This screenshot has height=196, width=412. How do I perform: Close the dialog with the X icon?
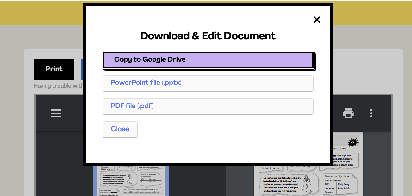[x=317, y=20]
